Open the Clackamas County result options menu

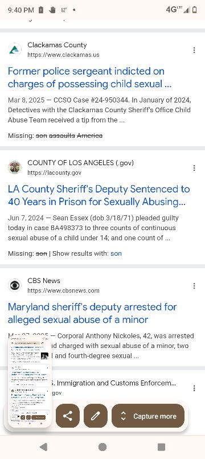point(194,50)
